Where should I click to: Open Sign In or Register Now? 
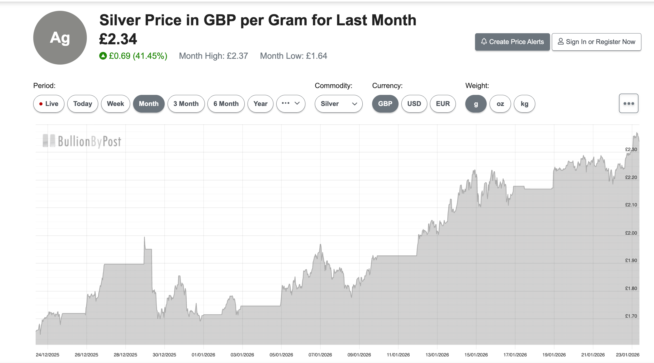click(596, 41)
